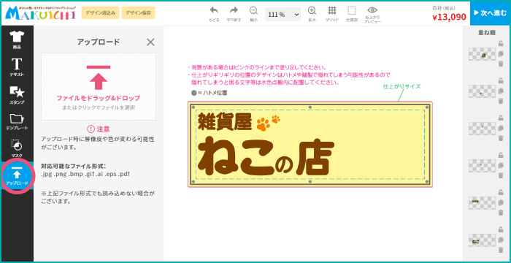Select the テキスト text tool
The height and width of the screenshot is (263, 511).
pyautogui.click(x=17, y=67)
